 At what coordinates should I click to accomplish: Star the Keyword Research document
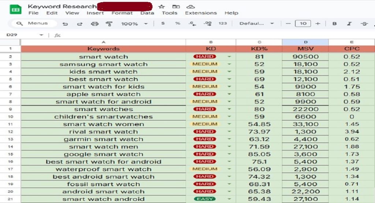[161, 7]
